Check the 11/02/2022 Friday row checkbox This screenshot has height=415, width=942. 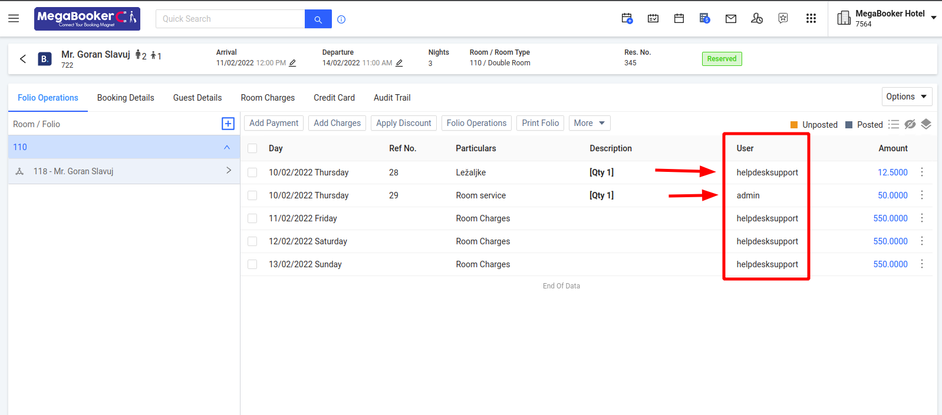(x=252, y=218)
